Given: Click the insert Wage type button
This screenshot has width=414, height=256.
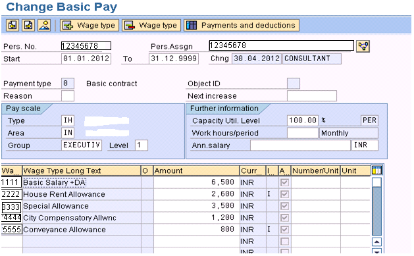Looking at the screenshot, I should (x=90, y=25).
